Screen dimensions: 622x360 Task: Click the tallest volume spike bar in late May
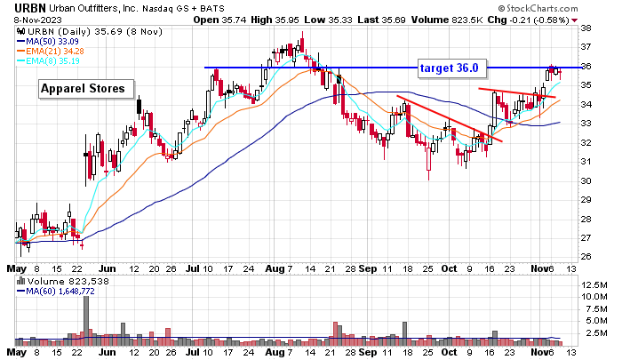tap(86, 321)
